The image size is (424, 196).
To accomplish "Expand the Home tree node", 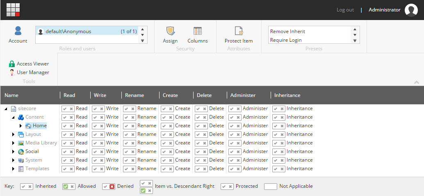I will pyautogui.click(x=21, y=126).
